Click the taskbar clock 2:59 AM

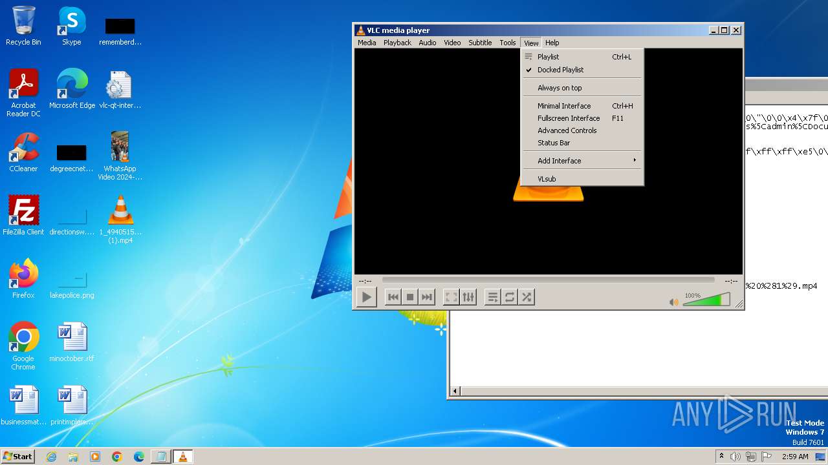tap(795, 457)
